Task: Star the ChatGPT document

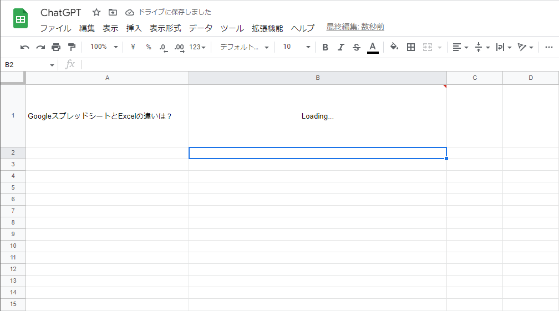Action: point(96,12)
